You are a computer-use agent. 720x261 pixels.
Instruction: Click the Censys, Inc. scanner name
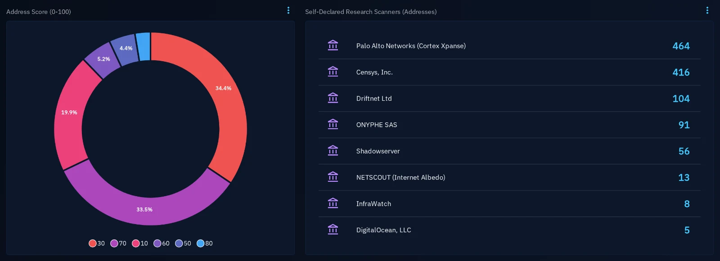click(x=374, y=72)
